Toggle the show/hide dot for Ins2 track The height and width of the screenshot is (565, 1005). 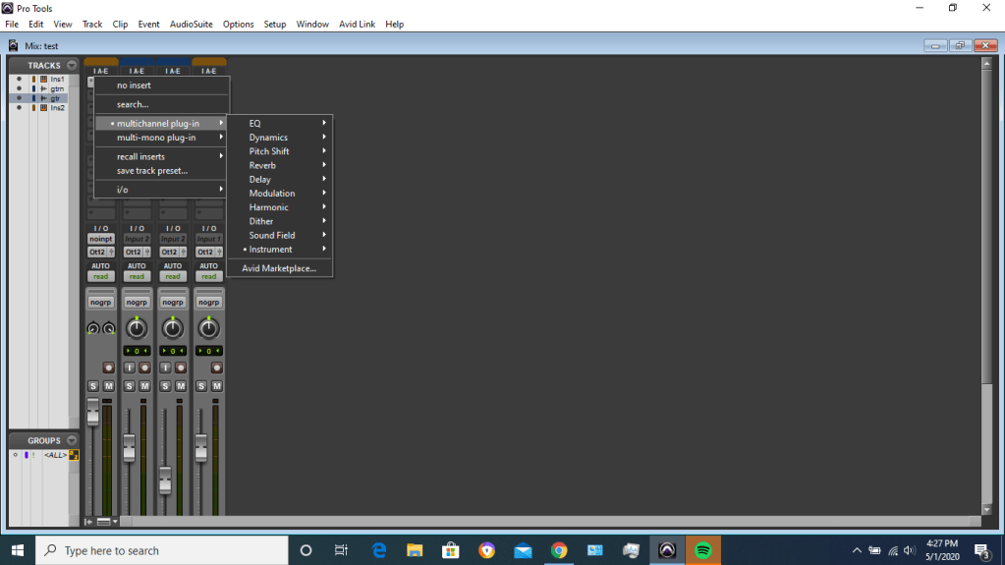[19, 108]
